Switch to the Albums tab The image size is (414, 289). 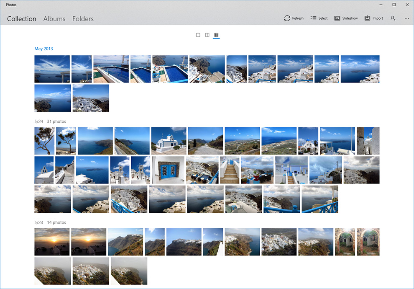(x=54, y=19)
